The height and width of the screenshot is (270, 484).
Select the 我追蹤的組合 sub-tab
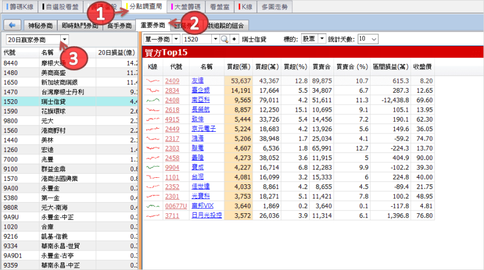coord(225,25)
